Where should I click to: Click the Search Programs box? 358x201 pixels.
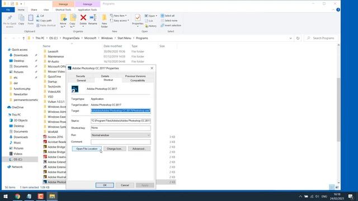[x=321, y=39]
